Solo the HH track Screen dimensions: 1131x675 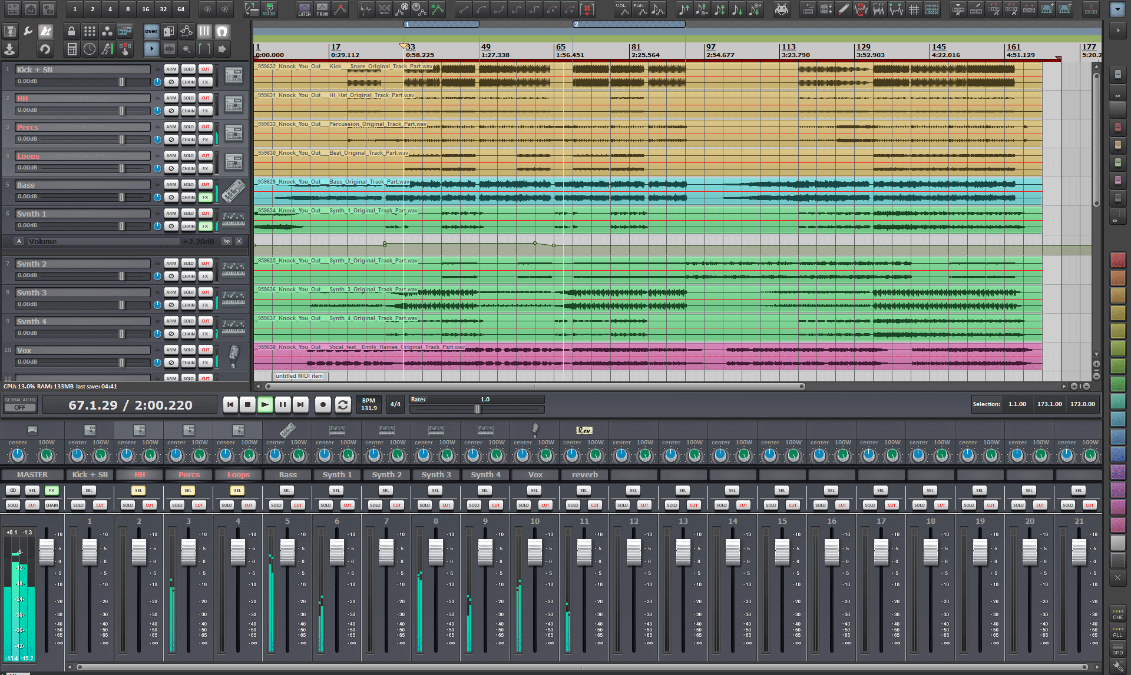tap(188, 98)
